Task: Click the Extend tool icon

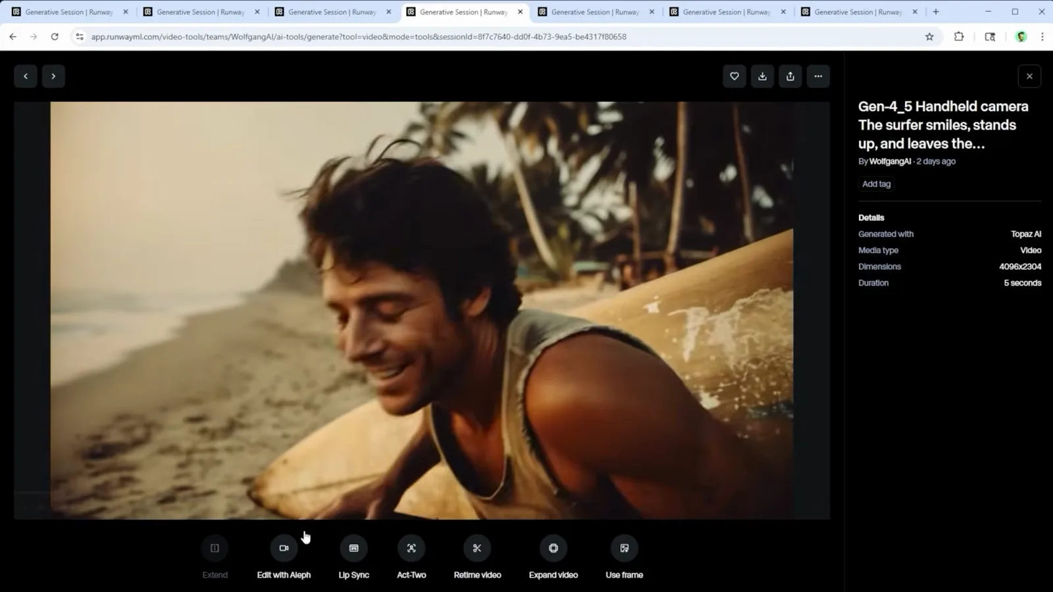Action: tap(215, 548)
